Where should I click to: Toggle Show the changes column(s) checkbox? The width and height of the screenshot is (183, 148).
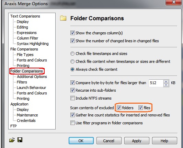[72, 33]
